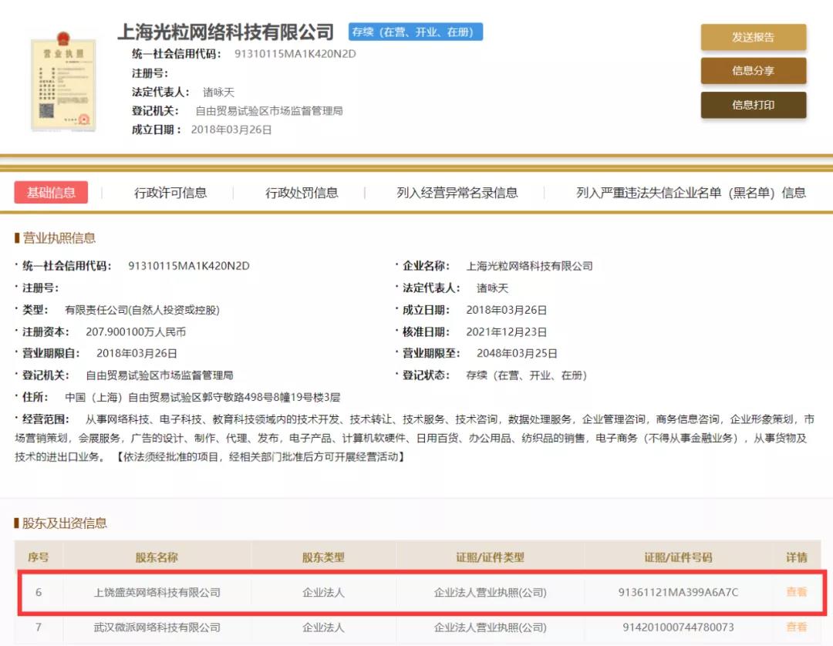Viewport: 833px width, 646px height.
Task: Click shareholder name 上饶盛英网络科技有限公司
Action: 157,592
